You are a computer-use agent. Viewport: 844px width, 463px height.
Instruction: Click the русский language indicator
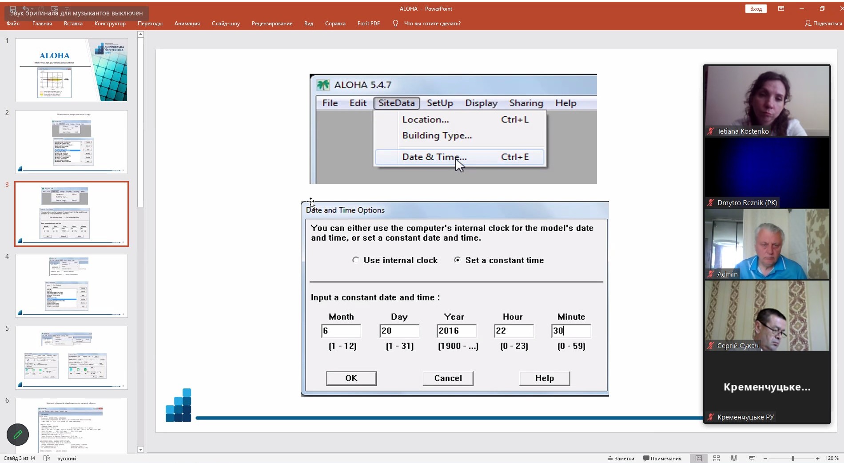[x=67, y=459]
